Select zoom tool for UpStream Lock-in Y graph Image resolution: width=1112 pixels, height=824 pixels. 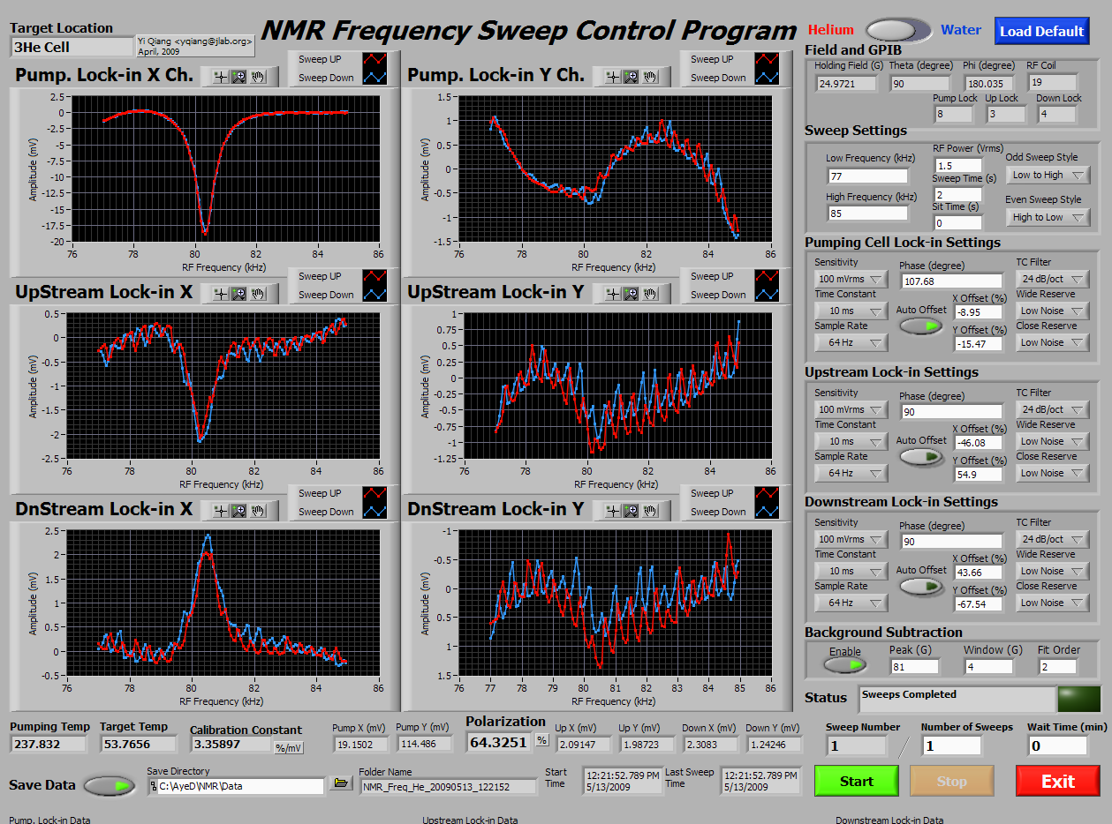(632, 293)
